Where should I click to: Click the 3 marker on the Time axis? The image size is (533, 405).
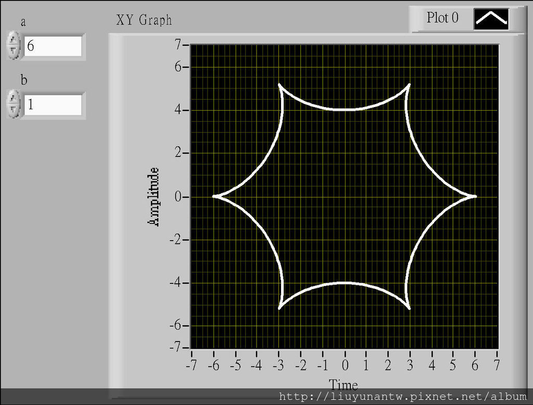(x=410, y=365)
